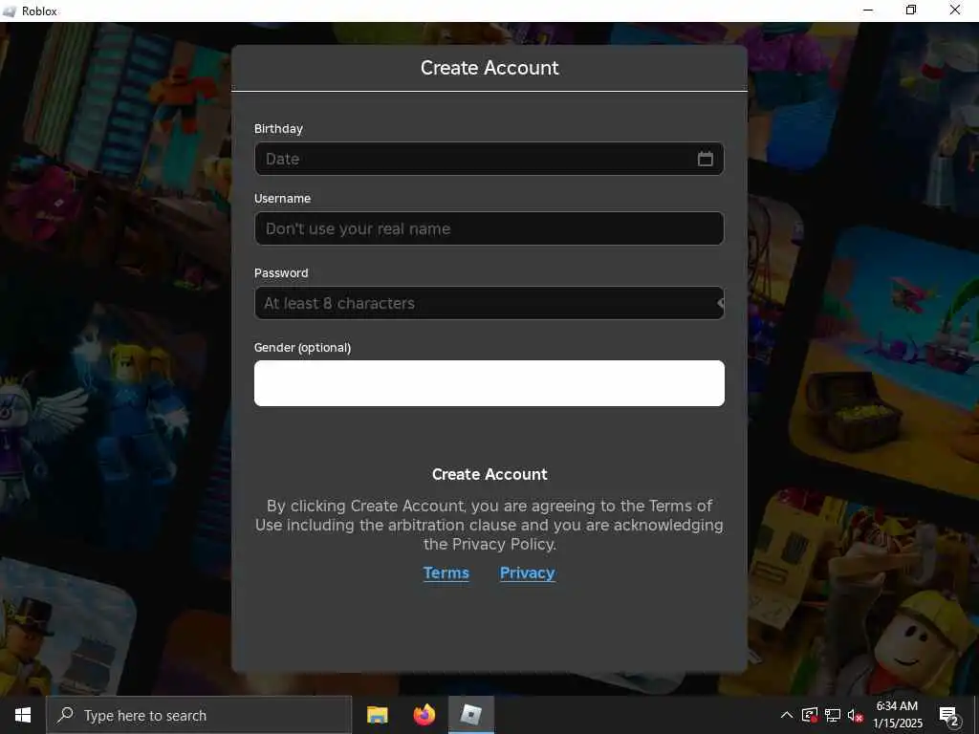Click the Create Account button
The image size is (979, 734).
point(489,474)
